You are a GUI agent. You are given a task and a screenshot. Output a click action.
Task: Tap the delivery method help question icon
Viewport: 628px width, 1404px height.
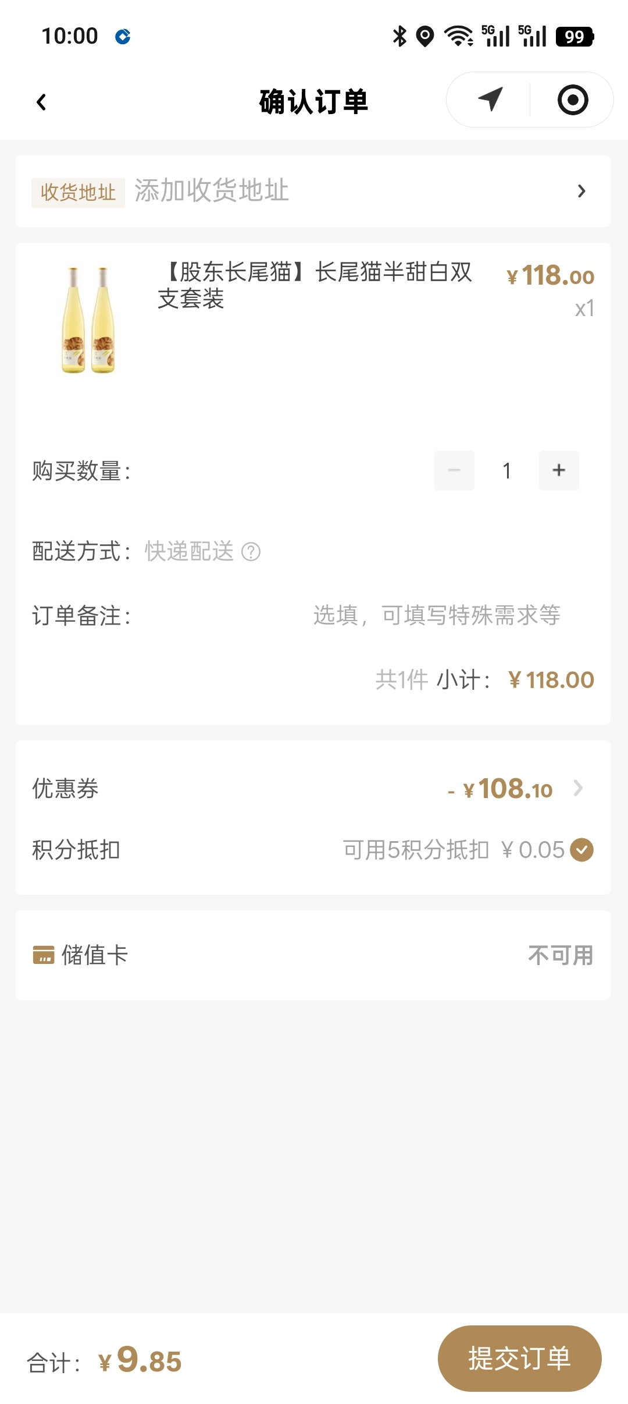(x=251, y=551)
